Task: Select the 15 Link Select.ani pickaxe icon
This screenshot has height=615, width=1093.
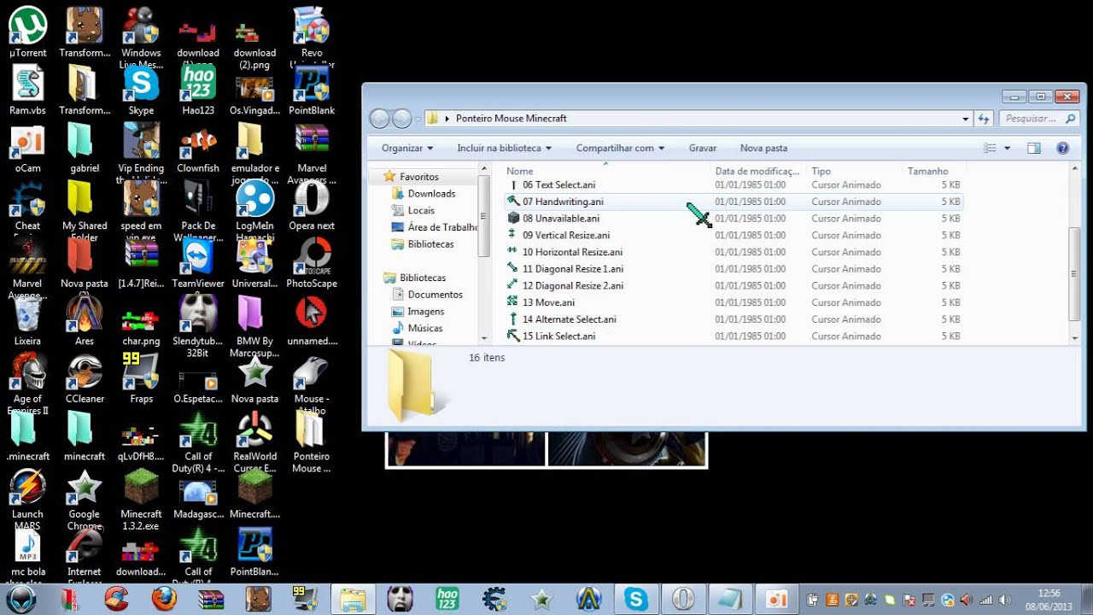Action: point(513,336)
